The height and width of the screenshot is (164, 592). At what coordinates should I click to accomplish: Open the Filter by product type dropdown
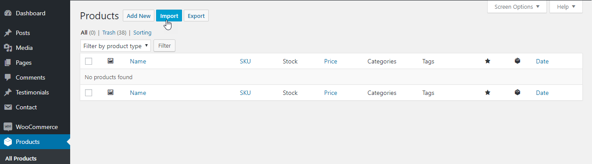[x=116, y=45]
